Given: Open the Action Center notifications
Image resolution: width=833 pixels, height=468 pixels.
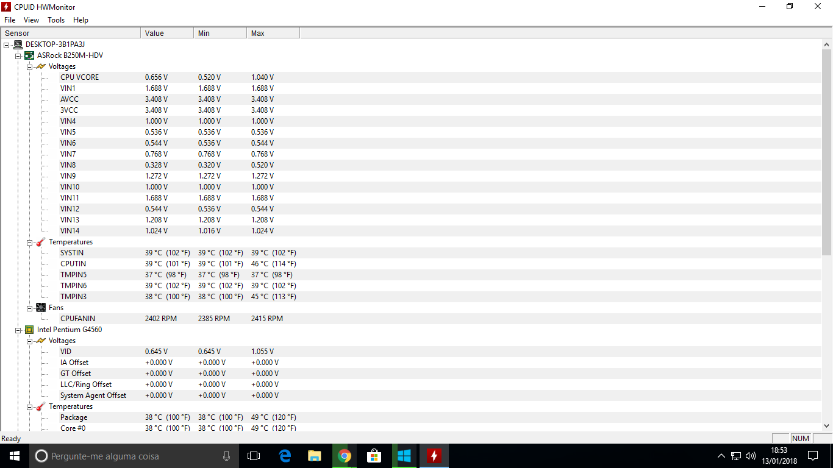Looking at the screenshot, I should click(813, 456).
